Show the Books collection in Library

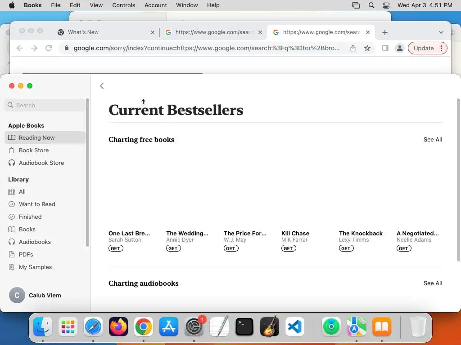pos(45,230)
